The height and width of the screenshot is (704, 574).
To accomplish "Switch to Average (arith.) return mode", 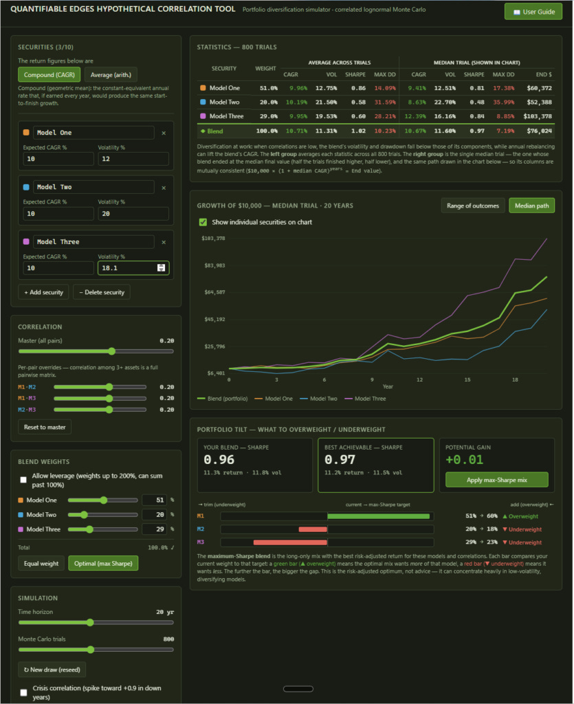I will (111, 74).
